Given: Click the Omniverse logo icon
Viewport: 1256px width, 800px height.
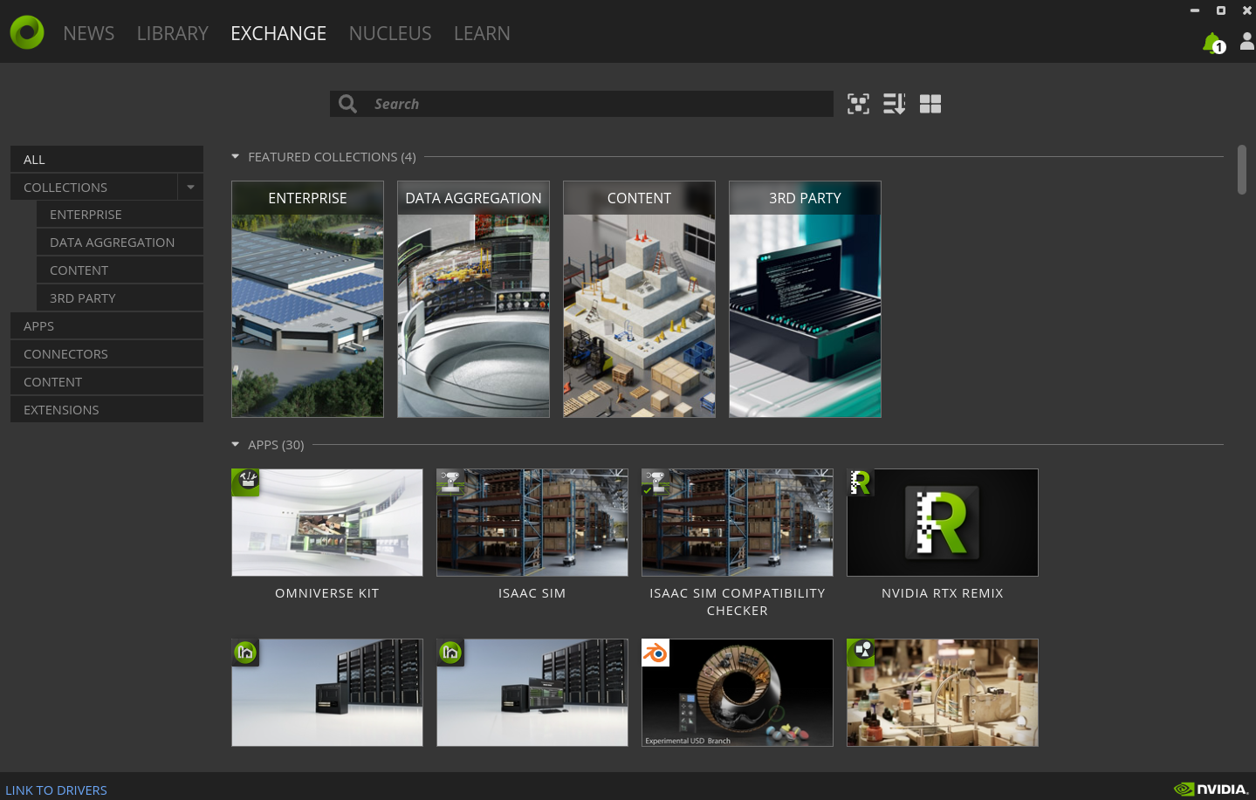Looking at the screenshot, I should click(27, 32).
